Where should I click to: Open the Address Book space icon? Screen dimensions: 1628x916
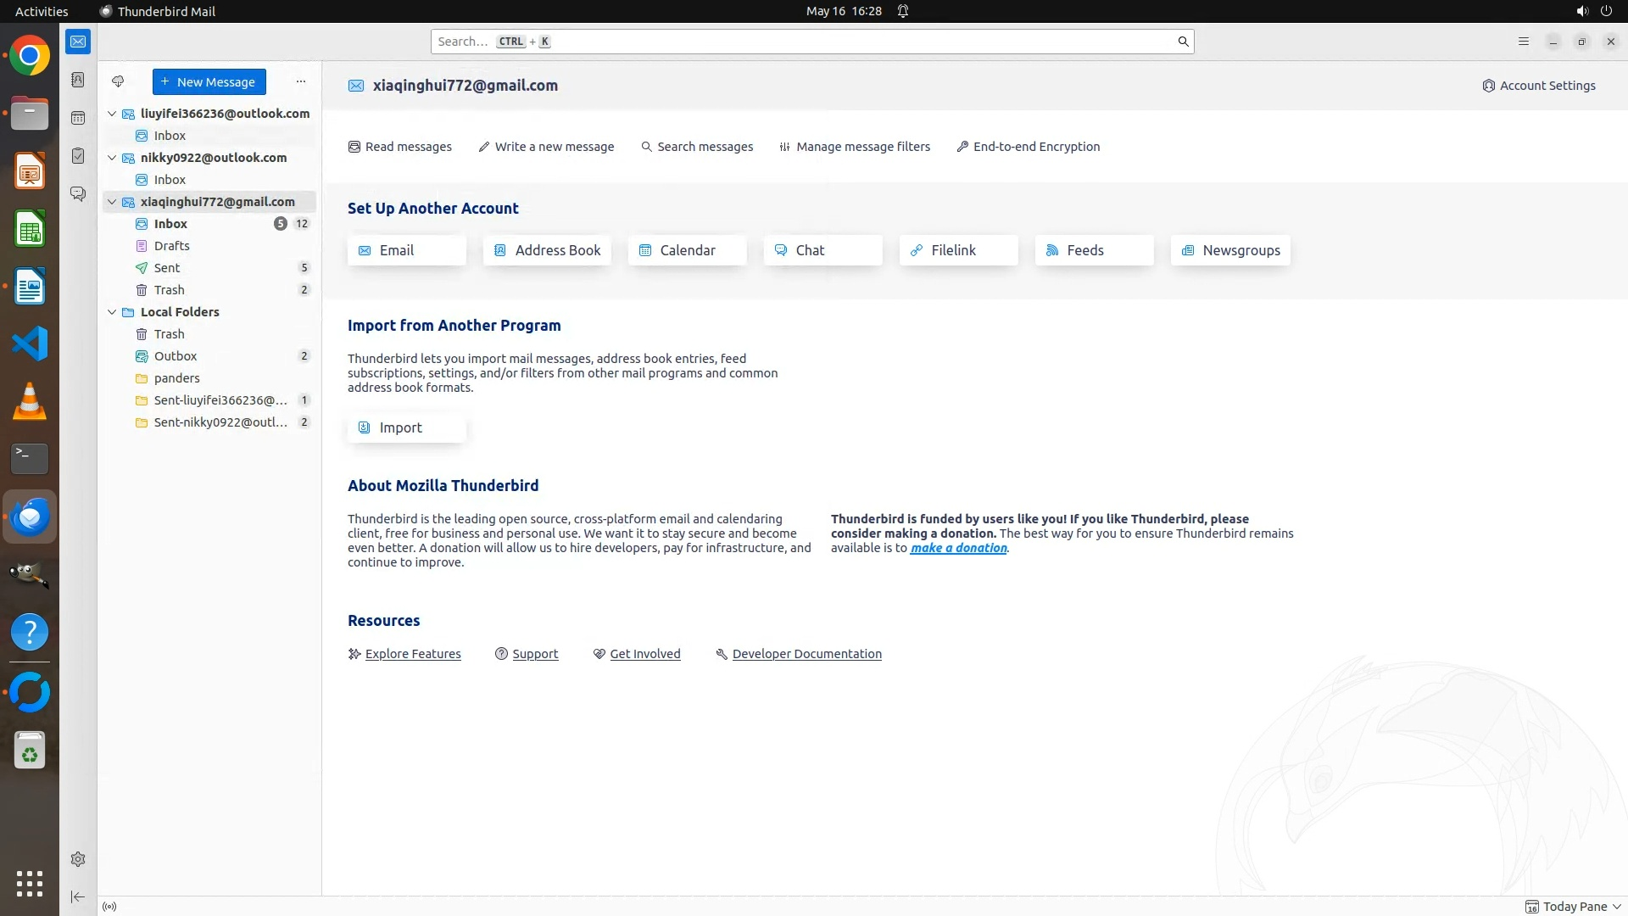click(78, 80)
